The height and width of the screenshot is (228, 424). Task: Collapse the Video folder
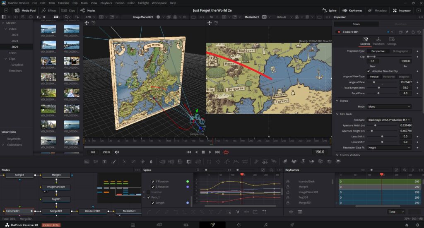click(6, 29)
